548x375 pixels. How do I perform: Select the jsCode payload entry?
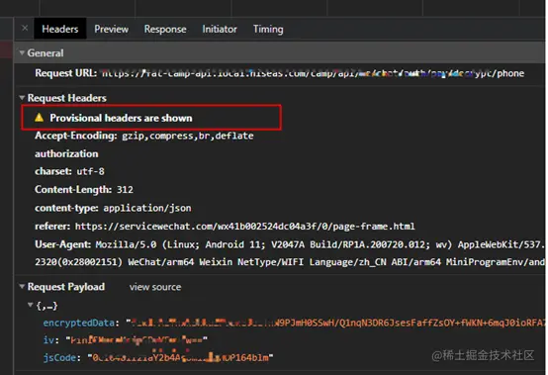158,357
